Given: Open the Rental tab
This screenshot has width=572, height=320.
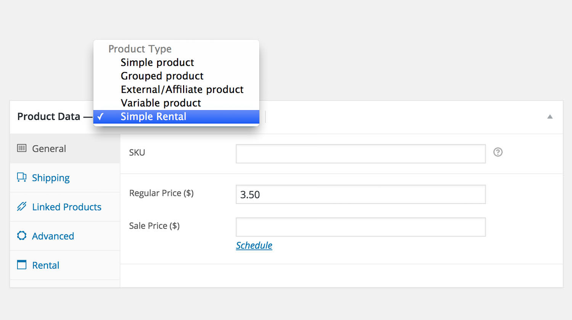Looking at the screenshot, I should [65, 265].
